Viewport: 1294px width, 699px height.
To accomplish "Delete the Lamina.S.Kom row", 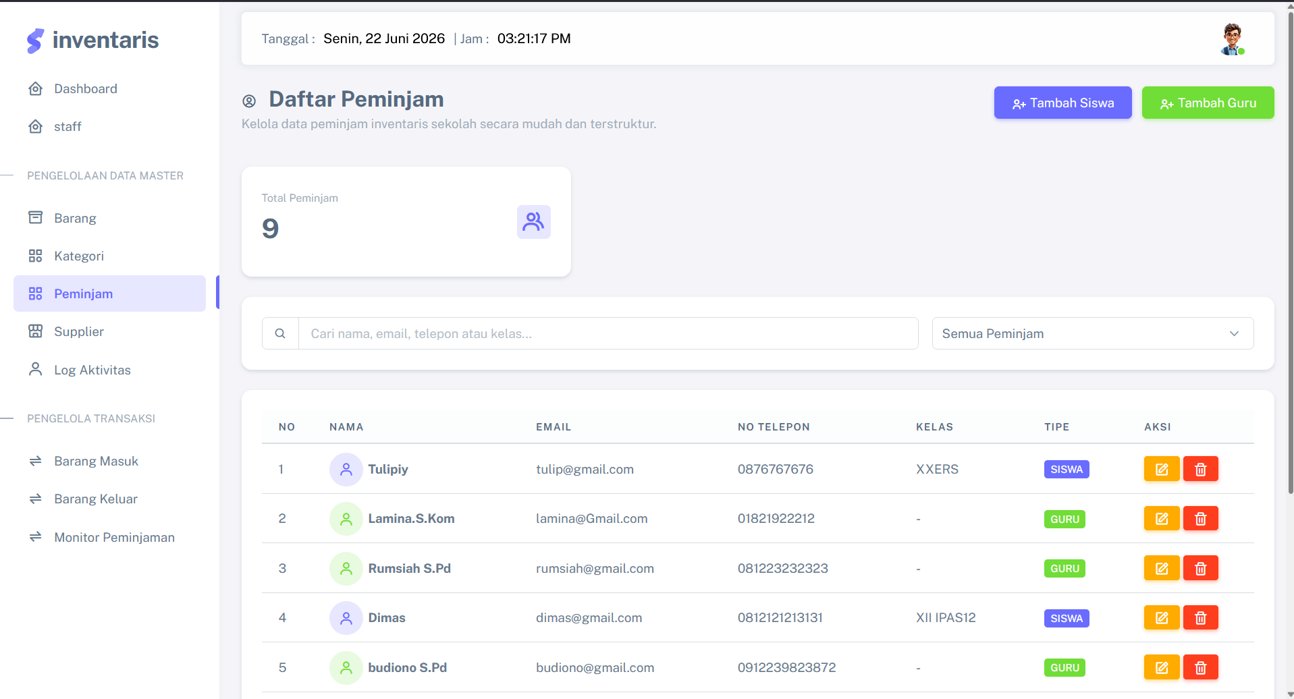I will click(1201, 518).
